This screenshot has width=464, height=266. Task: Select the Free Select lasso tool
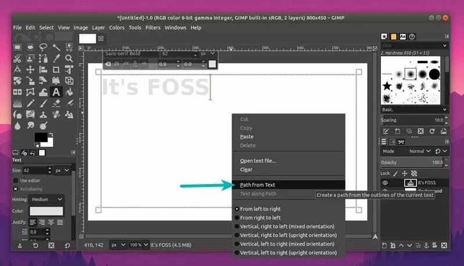point(43,47)
